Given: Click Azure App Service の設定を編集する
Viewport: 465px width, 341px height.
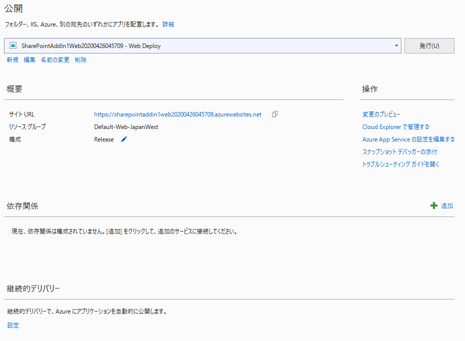Looking at the screenshot, I should (x=408, y=139).
